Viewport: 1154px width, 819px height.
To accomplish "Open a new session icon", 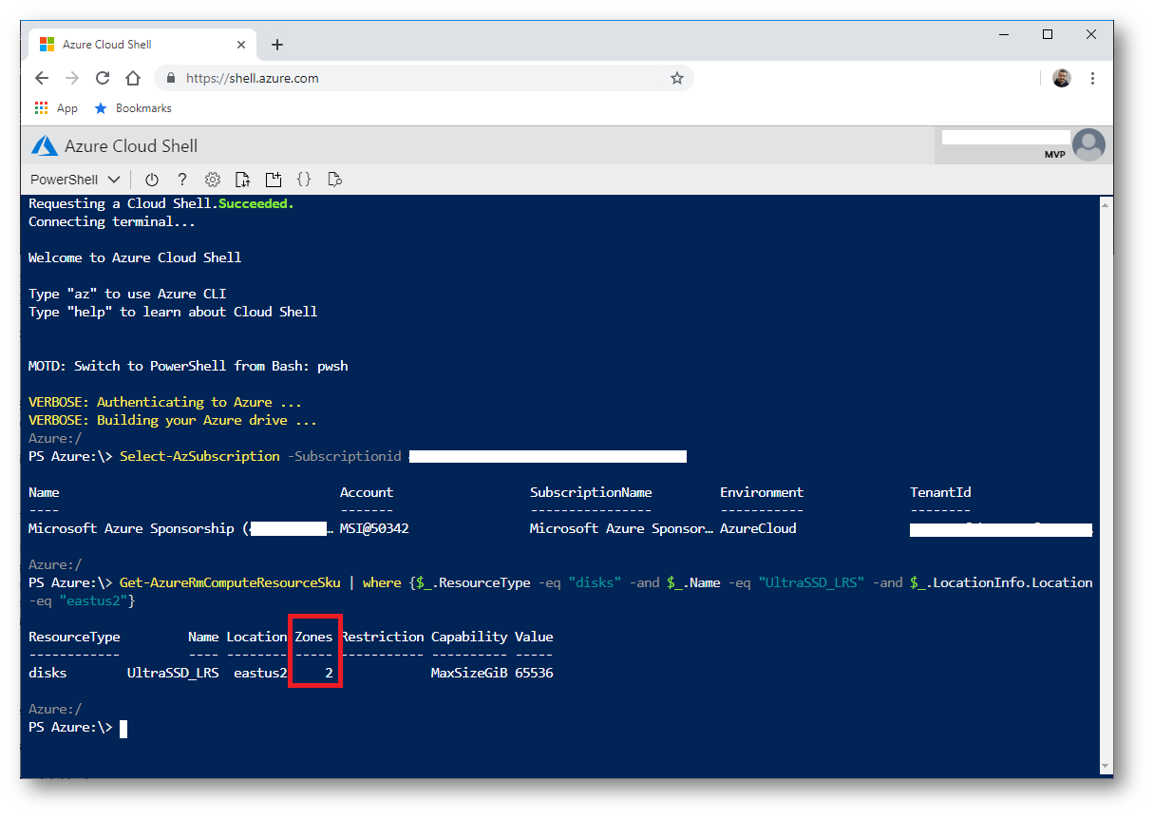I will click(x=274, y=180).
